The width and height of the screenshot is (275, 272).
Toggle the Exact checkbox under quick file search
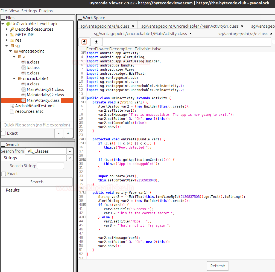click(4, 133)
